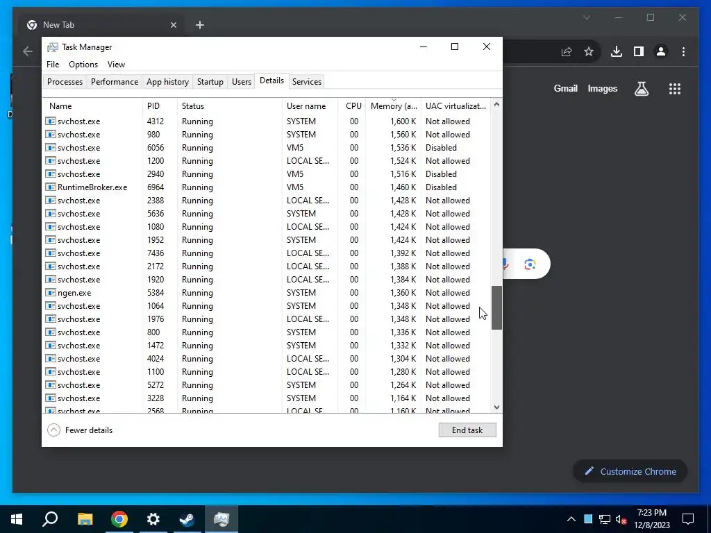This screenshot has height=533, width=711.
Task: Sort by User name column header
Action: pyautogui.click(x=310, y=106)
